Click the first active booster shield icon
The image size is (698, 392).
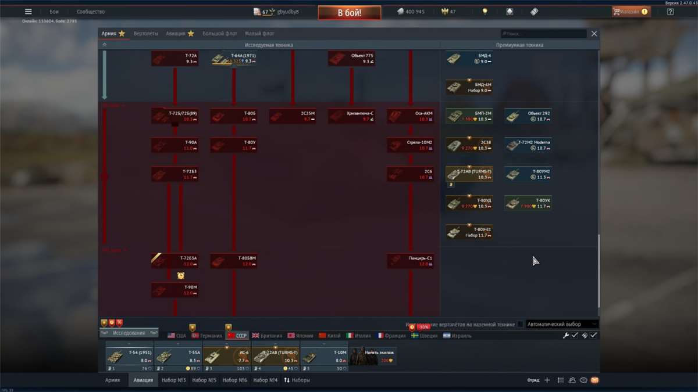pos(104,322)
